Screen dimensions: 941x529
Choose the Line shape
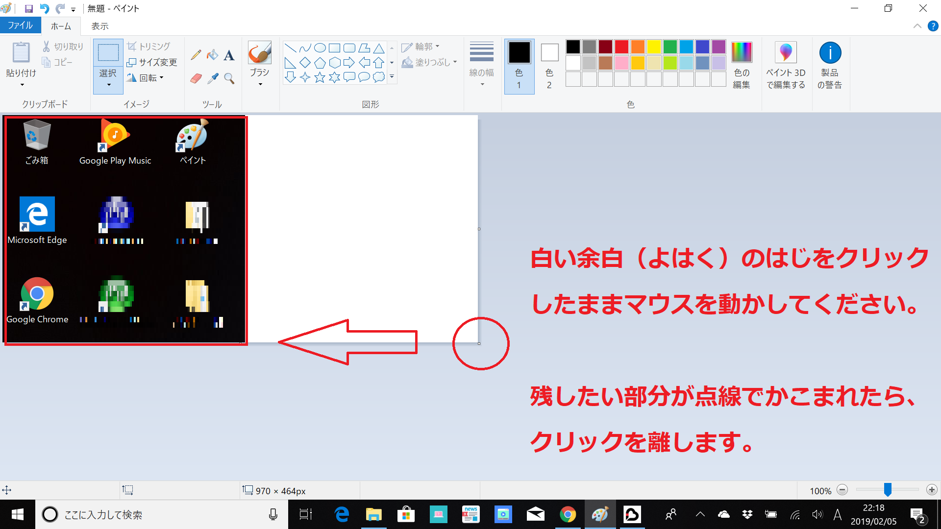(291, 48)
